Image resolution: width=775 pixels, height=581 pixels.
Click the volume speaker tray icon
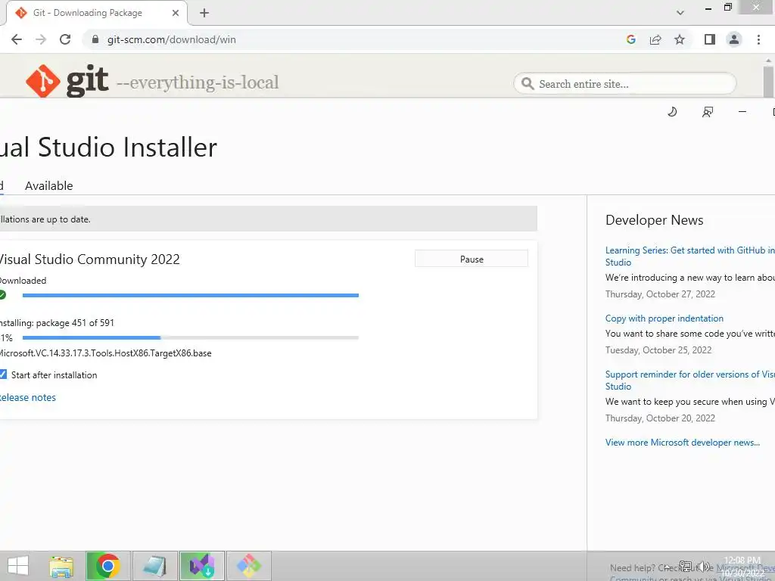[x=704, y=567]
